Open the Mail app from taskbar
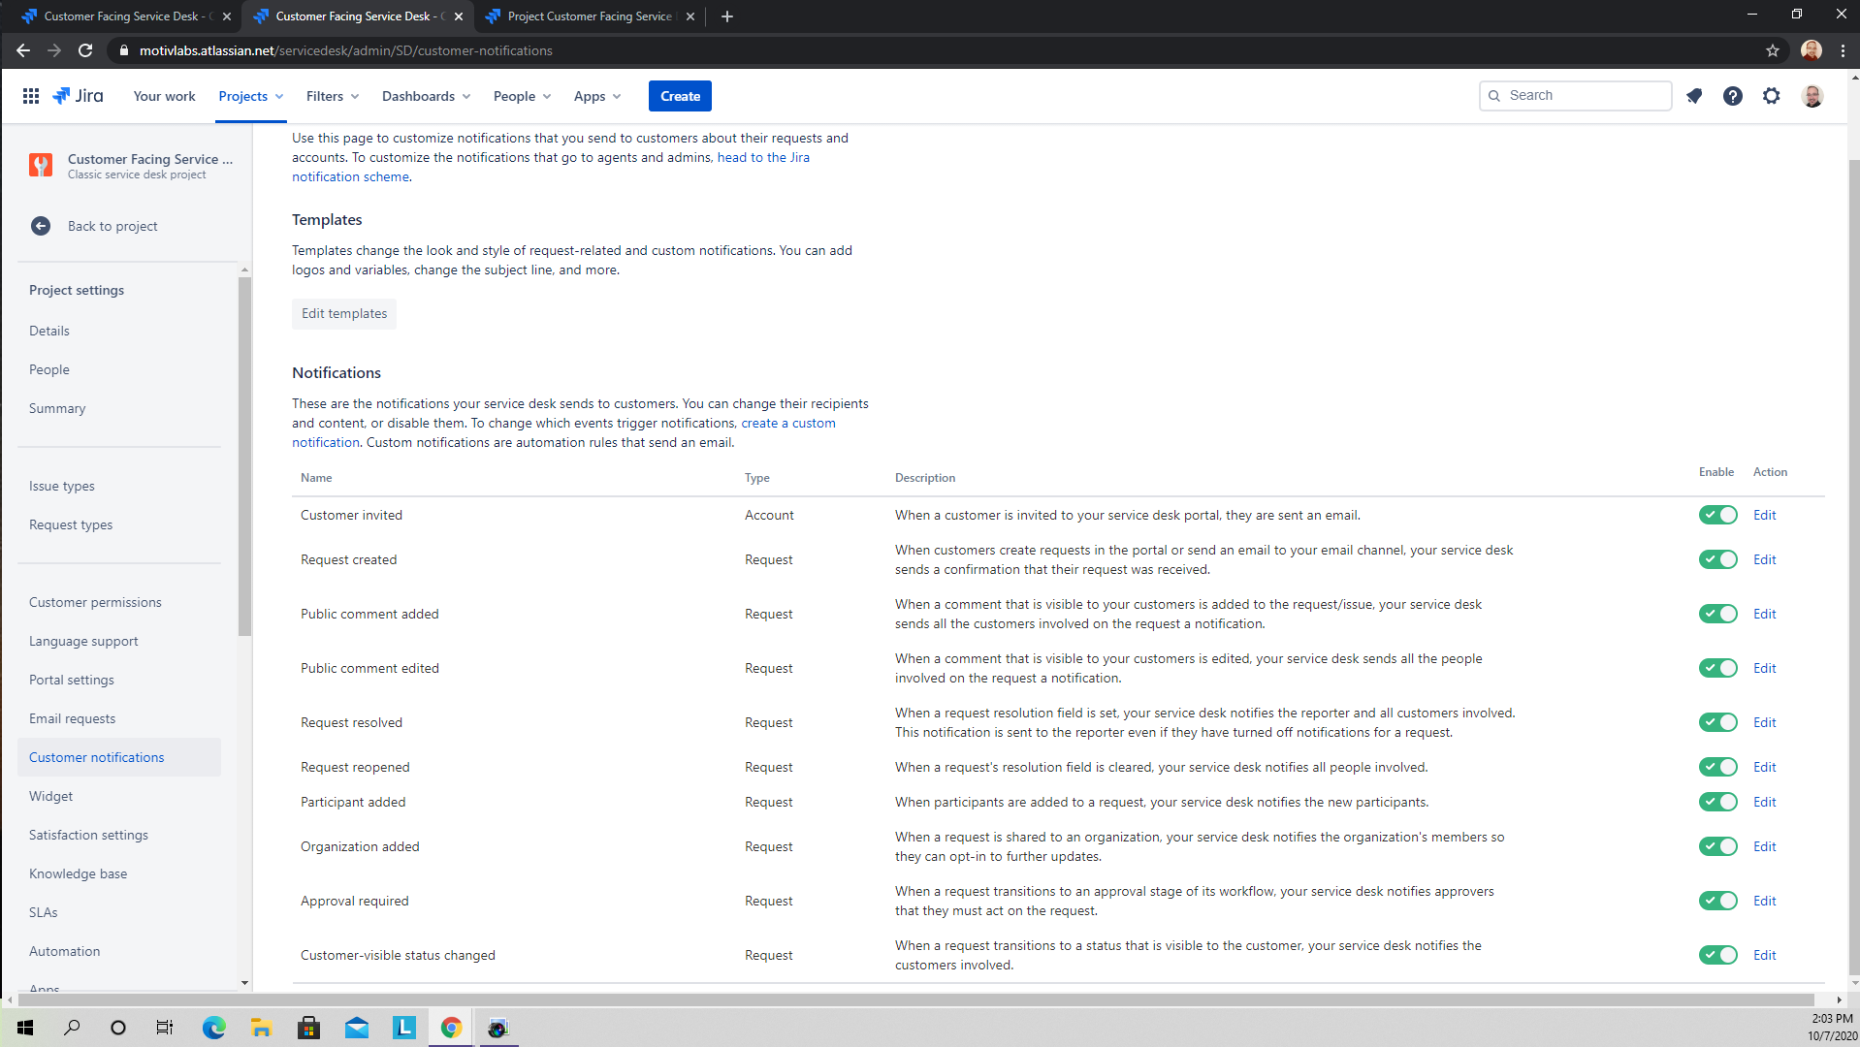 (x=356, y=1028)
